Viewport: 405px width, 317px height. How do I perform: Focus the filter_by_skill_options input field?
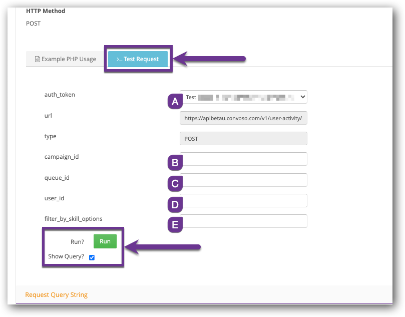tap(243, 221)
